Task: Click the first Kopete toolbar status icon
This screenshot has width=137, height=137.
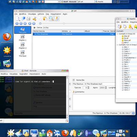Action: [x=120, y=27]
